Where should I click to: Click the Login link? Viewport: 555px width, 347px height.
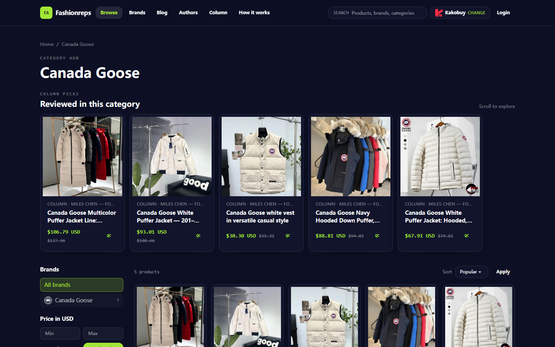click(x=503, y=13)
